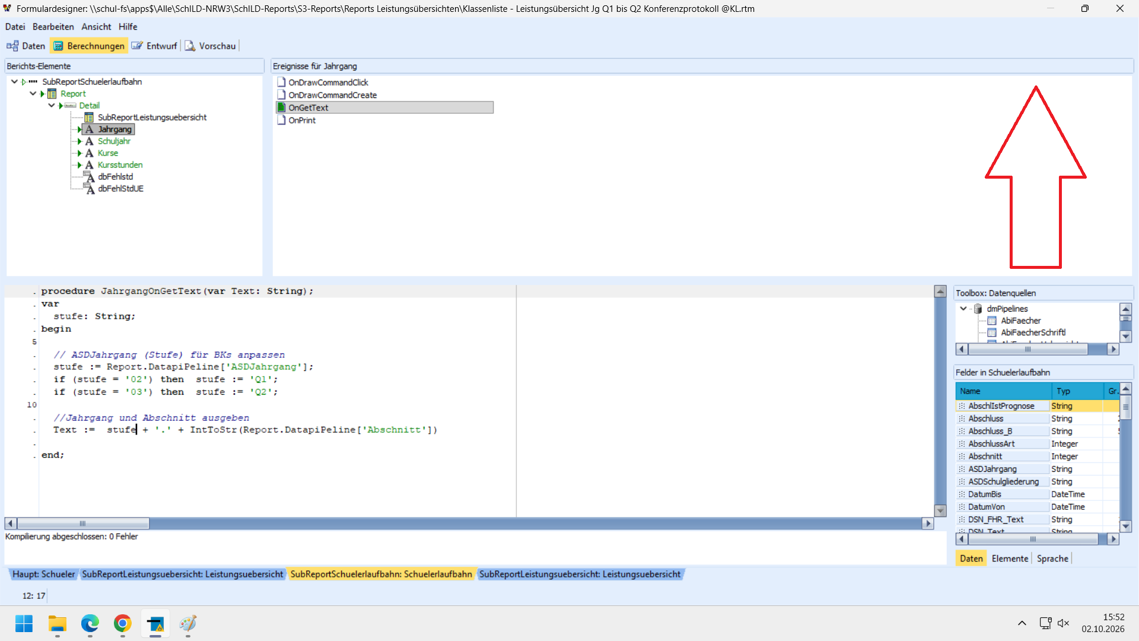The image size is (1139, 641).
Task: Switch toolbox to Sprache tab
Action: (1052, 559)
